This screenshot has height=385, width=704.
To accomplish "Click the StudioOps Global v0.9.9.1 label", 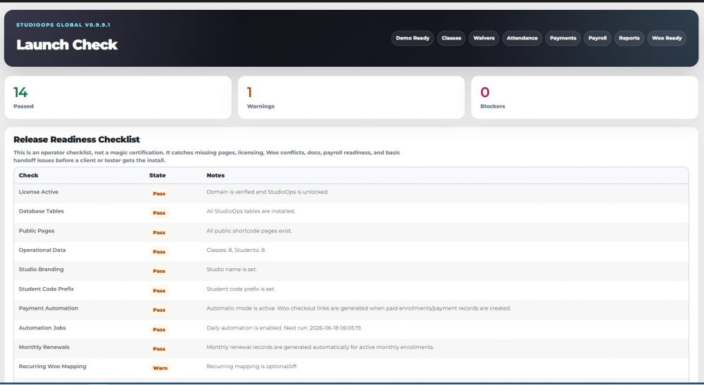I will [63, 25].
